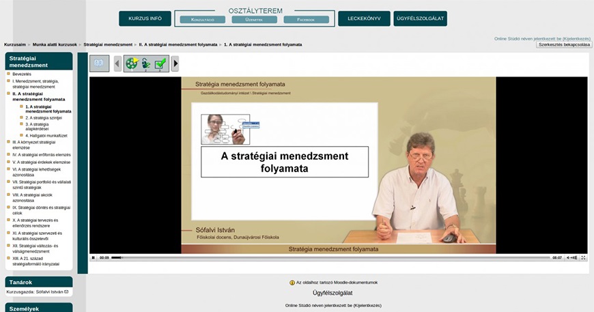Click the lecture video frame
Viewport: 594px width, 312px height.
338,165
